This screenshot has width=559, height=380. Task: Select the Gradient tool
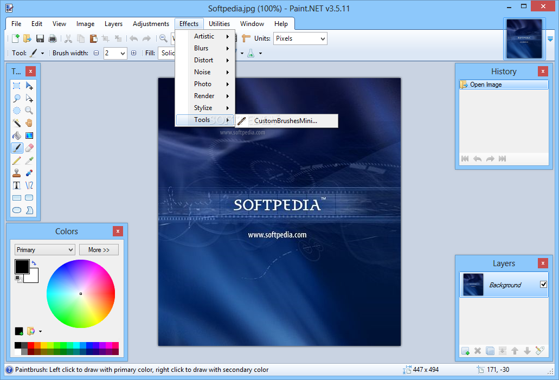pyautogui.click(x=29, y=136)
